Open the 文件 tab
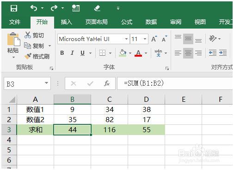 15,22
